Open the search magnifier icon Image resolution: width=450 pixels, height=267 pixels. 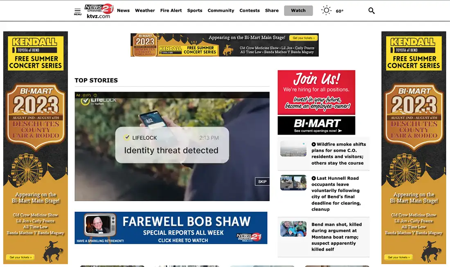click(x=371, y=11)
